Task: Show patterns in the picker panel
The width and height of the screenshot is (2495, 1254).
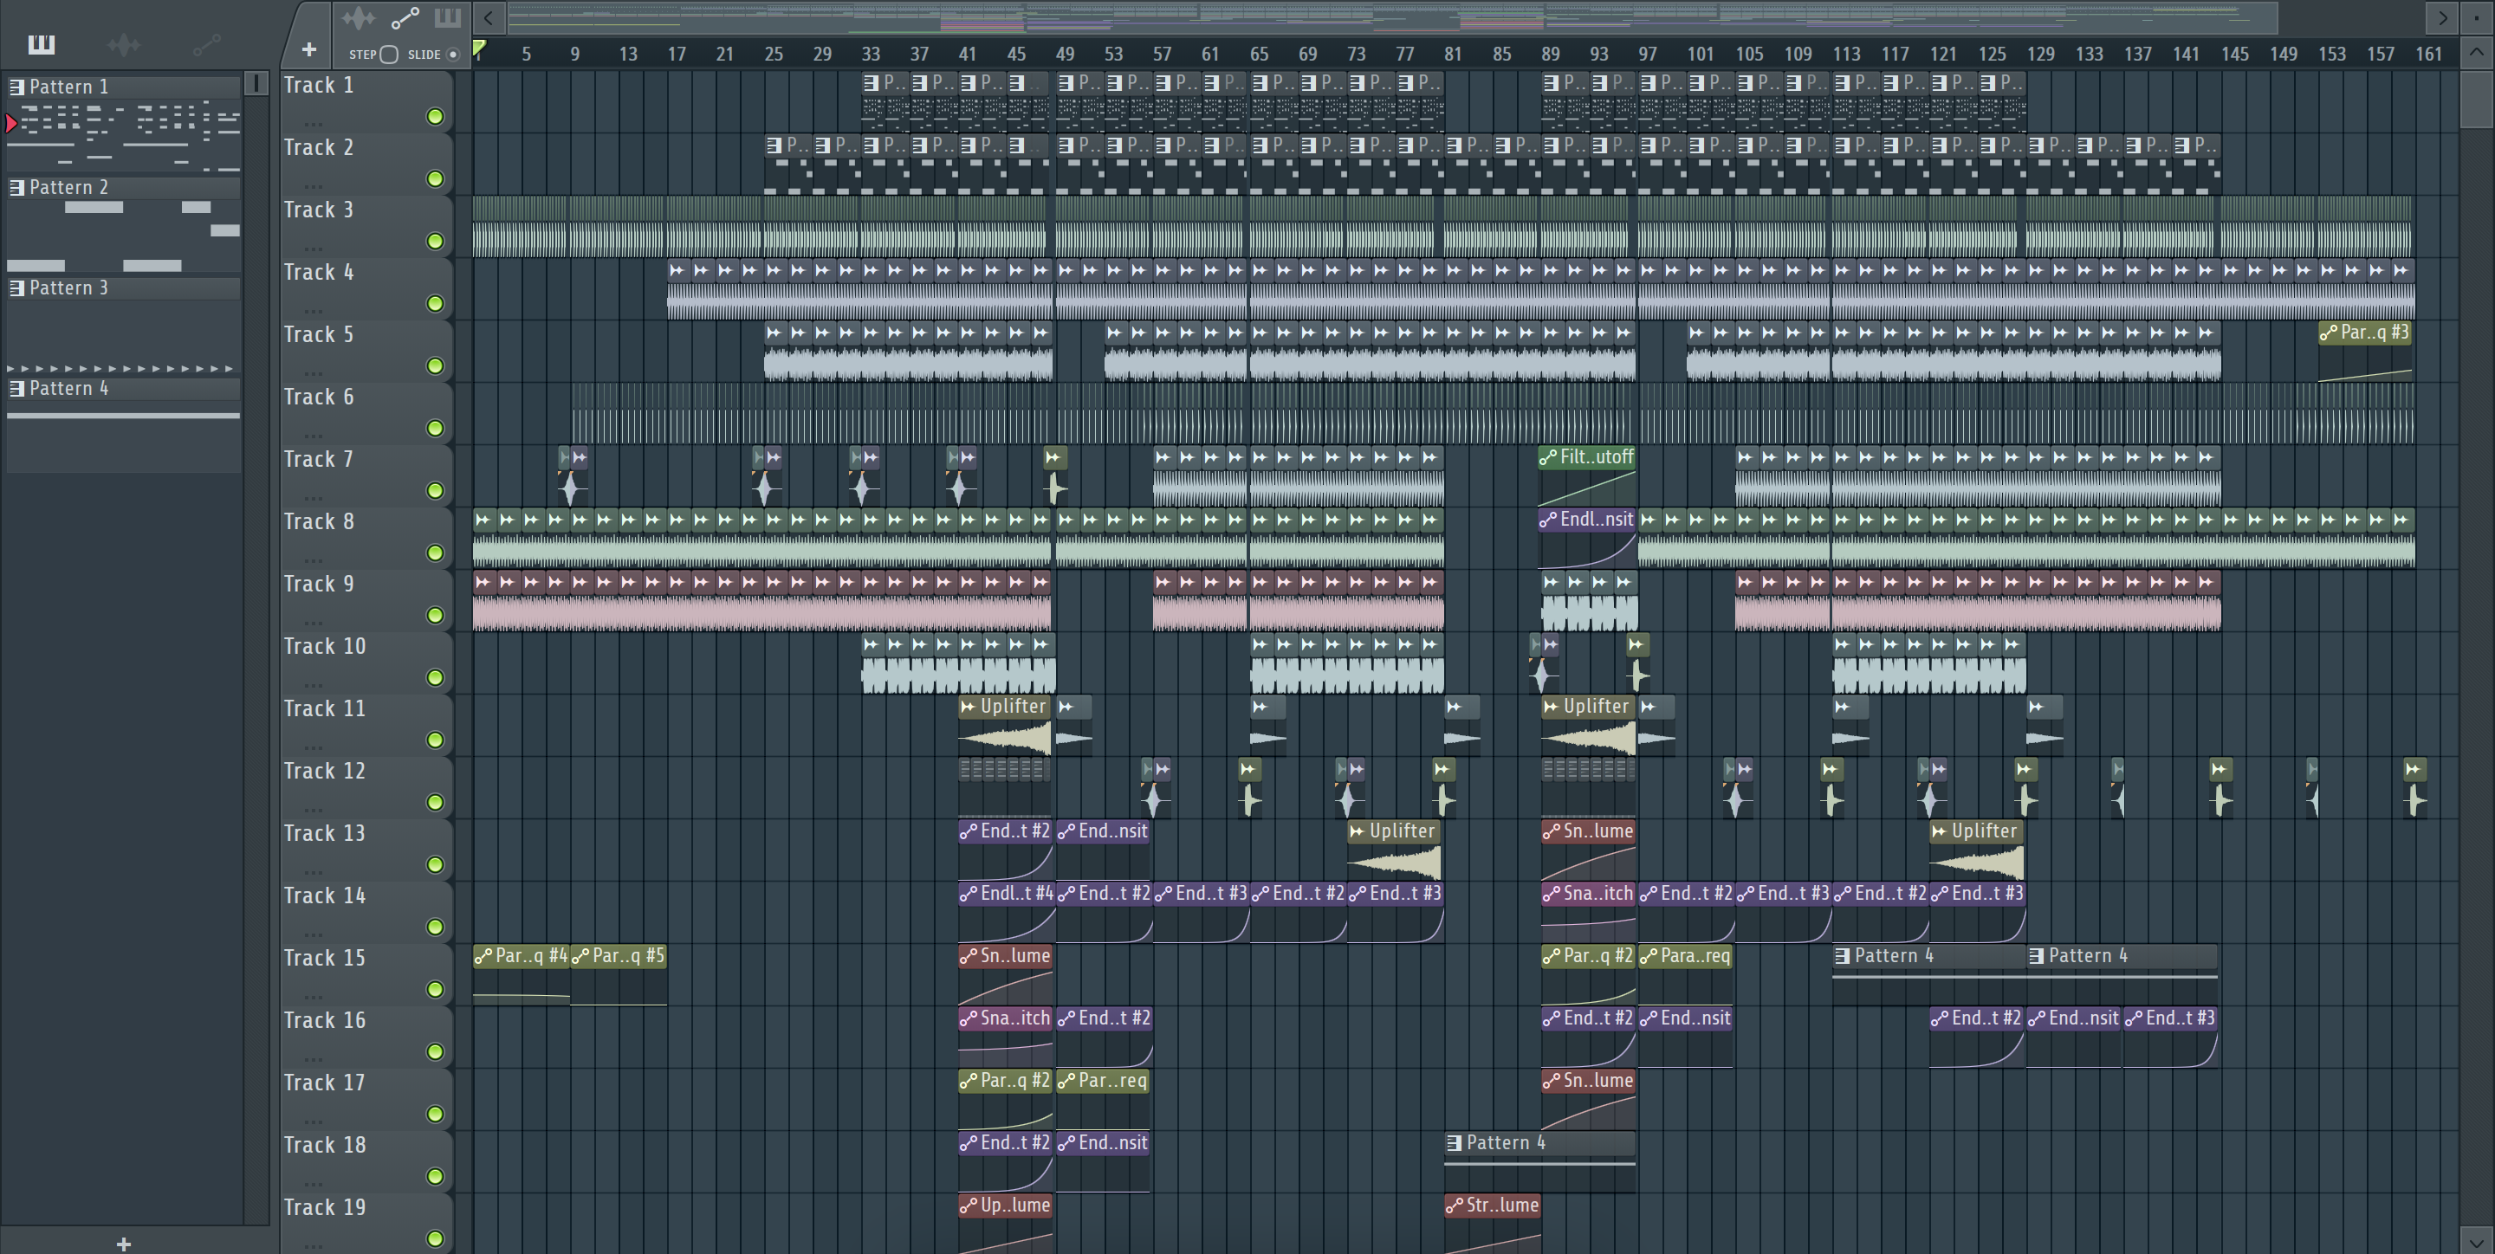Action: pyautogui.click(x=41, y=43)
